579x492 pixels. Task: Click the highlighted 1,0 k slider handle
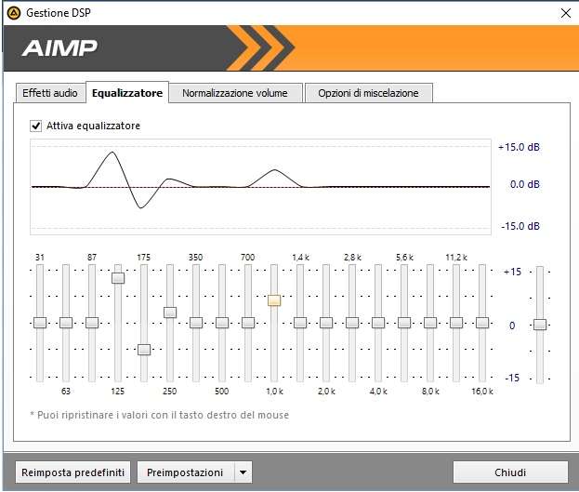coord(274,300)
